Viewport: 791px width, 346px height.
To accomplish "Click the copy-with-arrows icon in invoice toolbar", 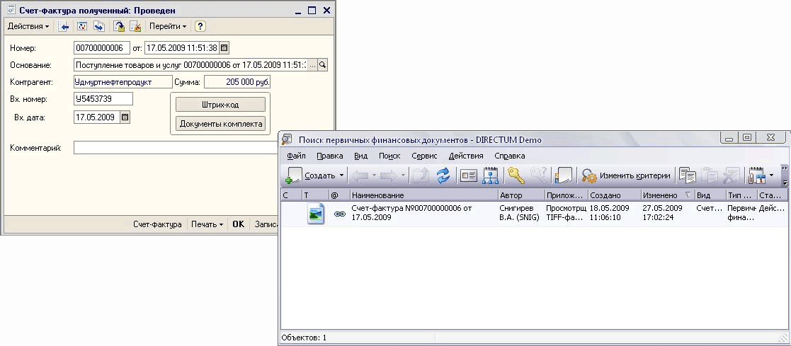I will click(x=99, y=26).
